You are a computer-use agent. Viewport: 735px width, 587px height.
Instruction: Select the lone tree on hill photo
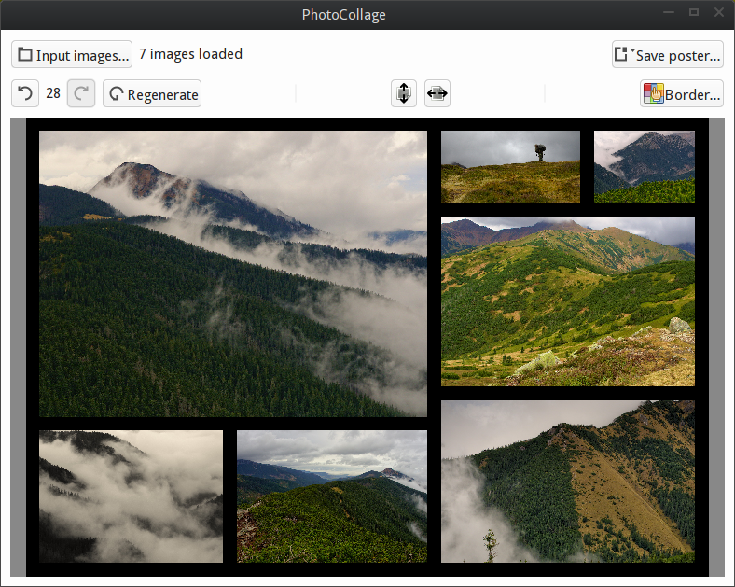[510, 166]
